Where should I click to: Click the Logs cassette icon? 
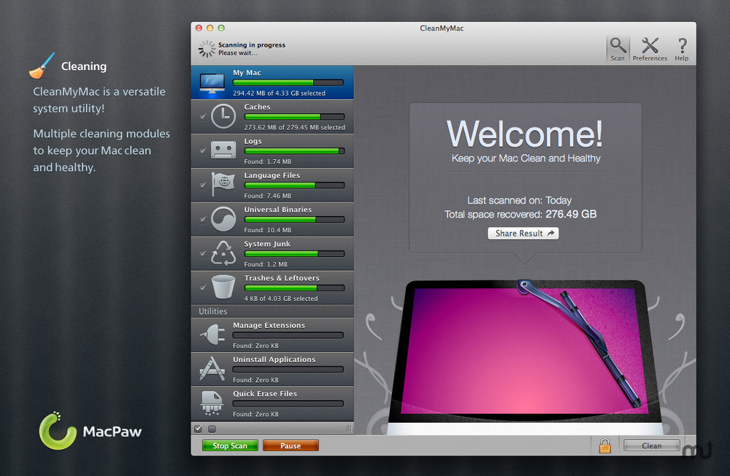[223, 150]
